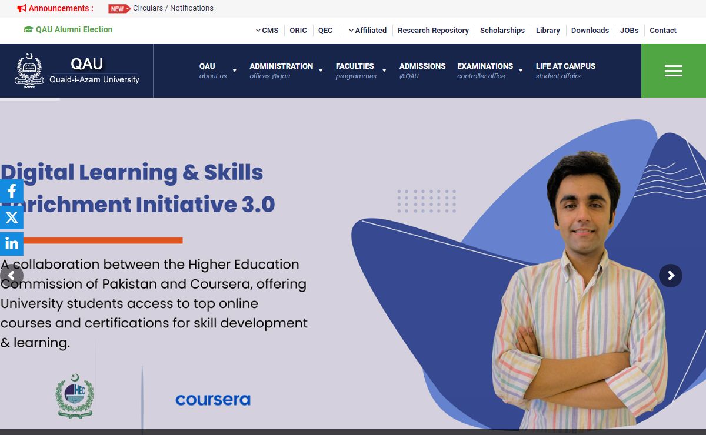Expand the Faculties programmes arrow
The width and height of the screenshot is (706, 435).
pos(384,71)
